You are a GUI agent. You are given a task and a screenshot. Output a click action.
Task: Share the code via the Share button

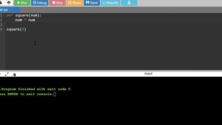[75, 3]
